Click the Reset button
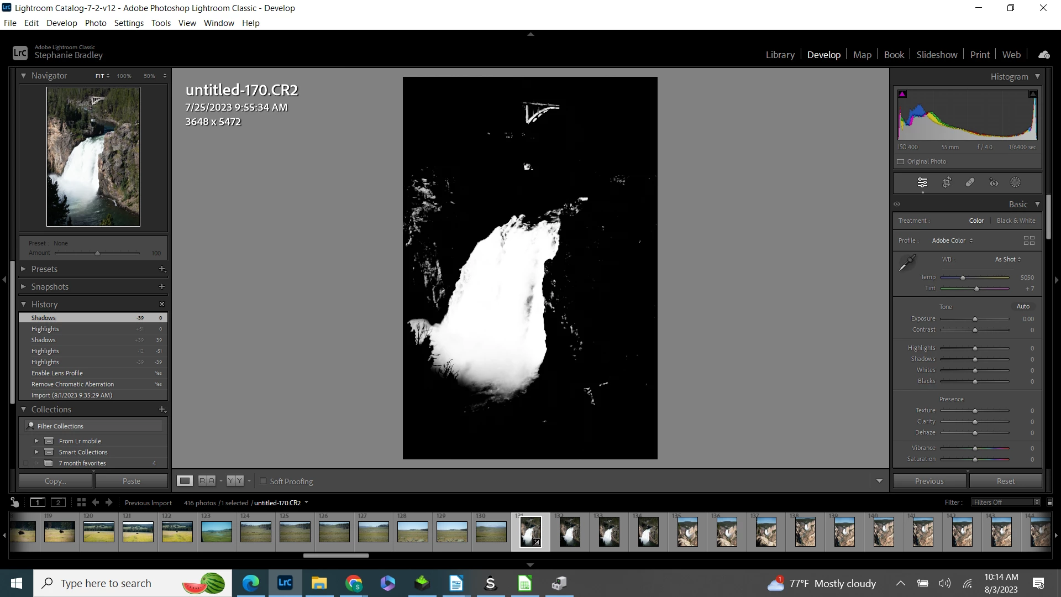 pyautogui.click(x=1005, y=481)
